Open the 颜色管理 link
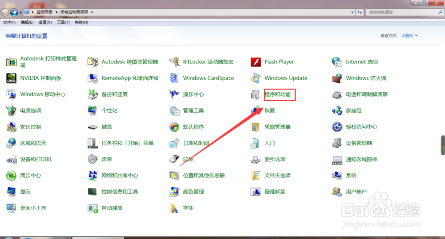This screenshot has width=445, height=239. [x=194, y=192]
